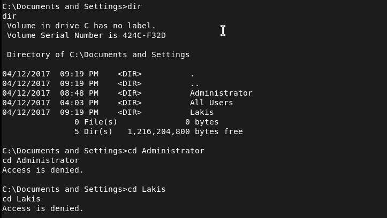Click "Access is denied." below the cd Administrator echo
Image resolution: width=387 pixels, height=218 pixels.
click(43, 170)
